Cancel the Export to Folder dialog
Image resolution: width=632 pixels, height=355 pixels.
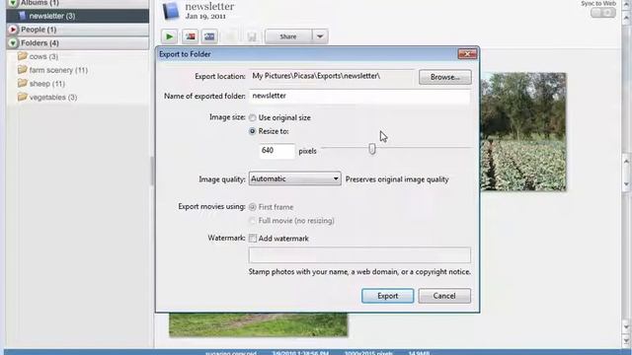(444, 296)
